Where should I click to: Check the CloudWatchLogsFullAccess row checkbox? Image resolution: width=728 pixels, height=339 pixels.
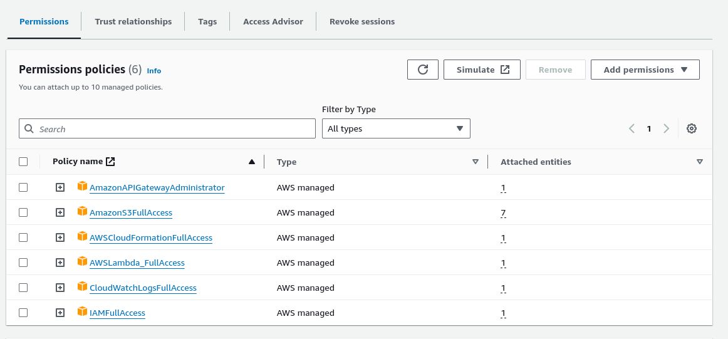(23, 288)
